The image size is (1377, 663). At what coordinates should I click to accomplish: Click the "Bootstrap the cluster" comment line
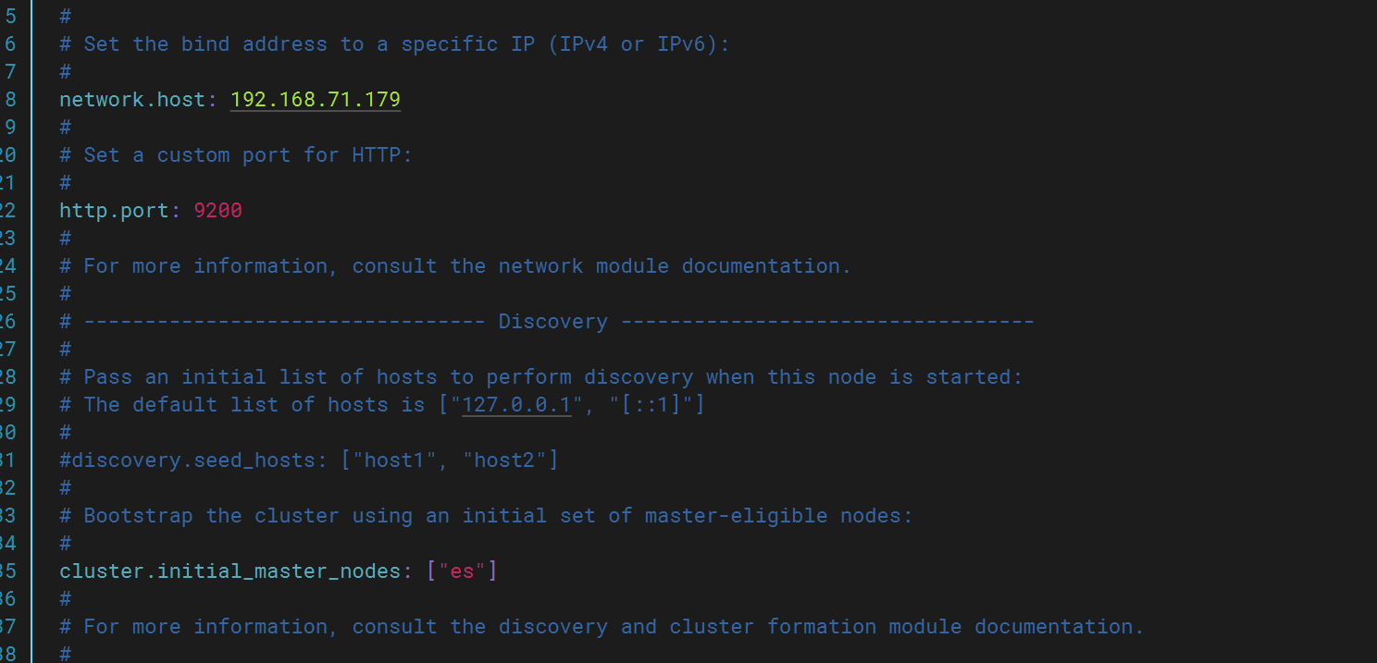pyautogui.click(x=486, y=515)
